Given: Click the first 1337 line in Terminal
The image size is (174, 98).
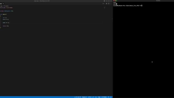Looking at the screenshot, I should coord(115,2).
